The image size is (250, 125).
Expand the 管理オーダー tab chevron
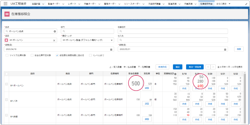(119, 4)
